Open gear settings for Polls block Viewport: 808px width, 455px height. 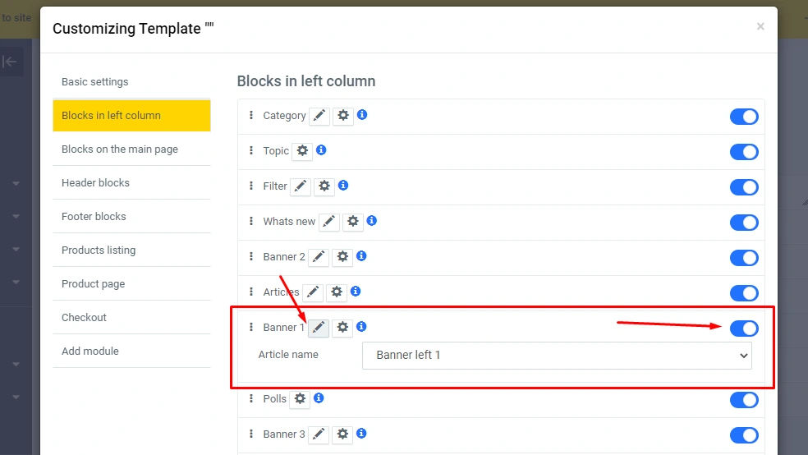pyautogui.click(x=300, y=399)
